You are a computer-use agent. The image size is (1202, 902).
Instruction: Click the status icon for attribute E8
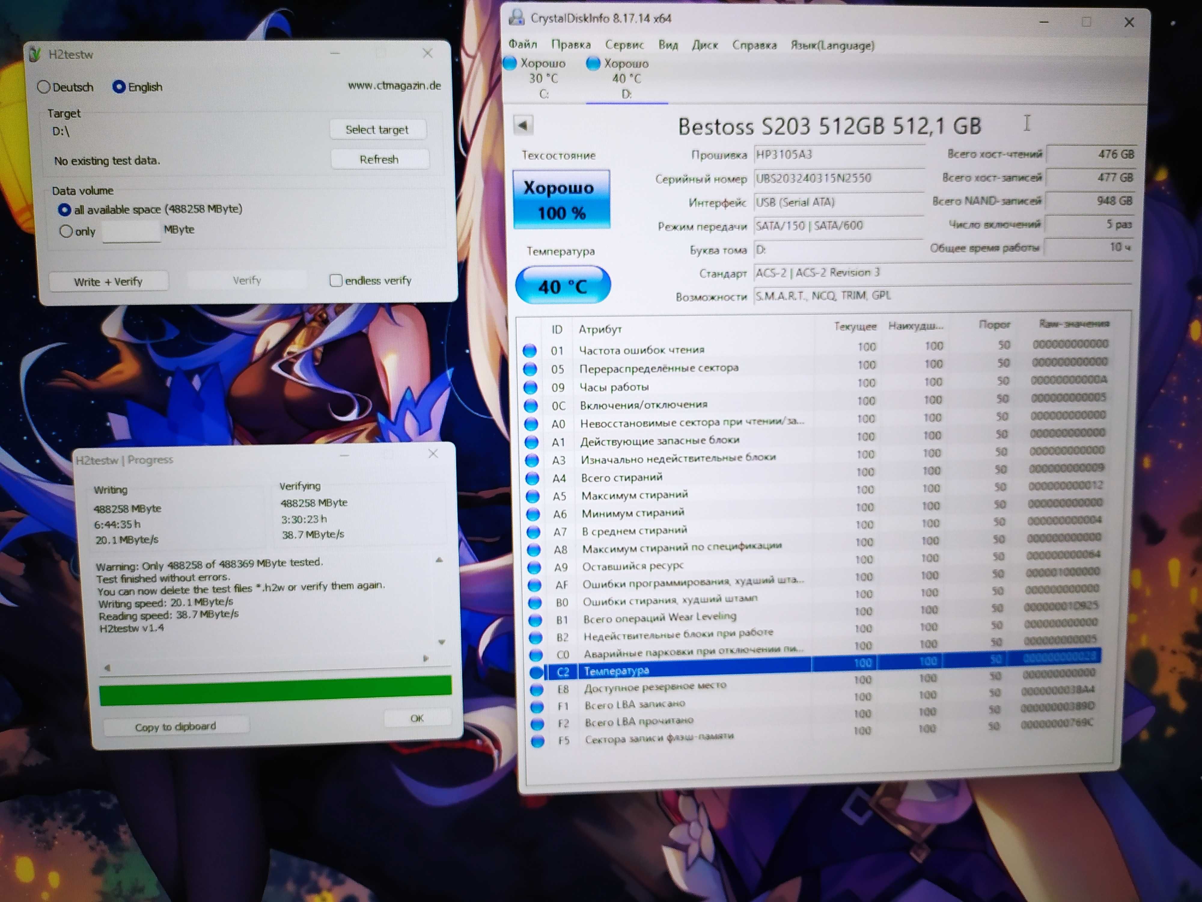pyautogui.click(x=536, y=689)
